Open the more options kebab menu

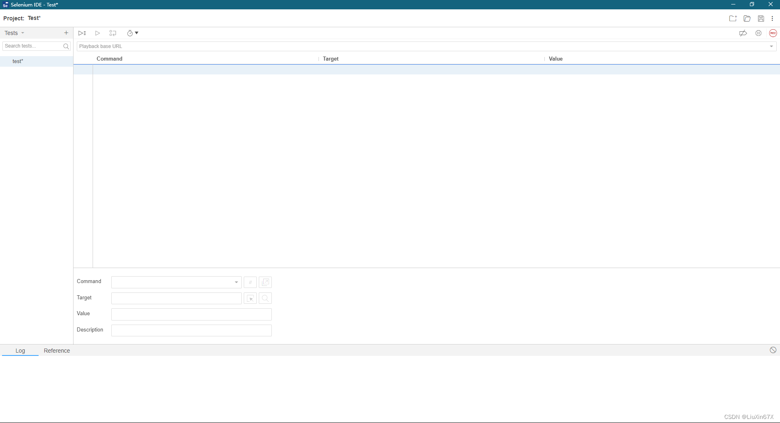772,18
